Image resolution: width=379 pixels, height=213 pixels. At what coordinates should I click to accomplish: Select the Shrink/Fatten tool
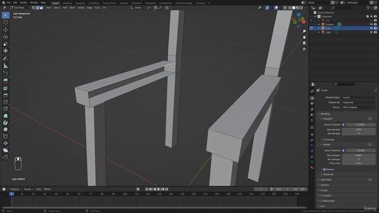click(5, 143)
